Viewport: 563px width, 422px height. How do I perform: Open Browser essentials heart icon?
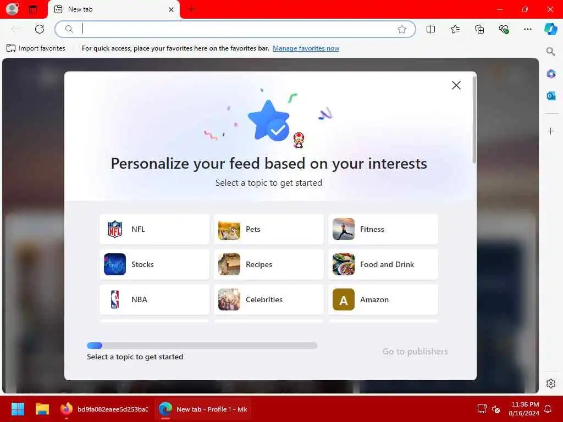(504, 30)
